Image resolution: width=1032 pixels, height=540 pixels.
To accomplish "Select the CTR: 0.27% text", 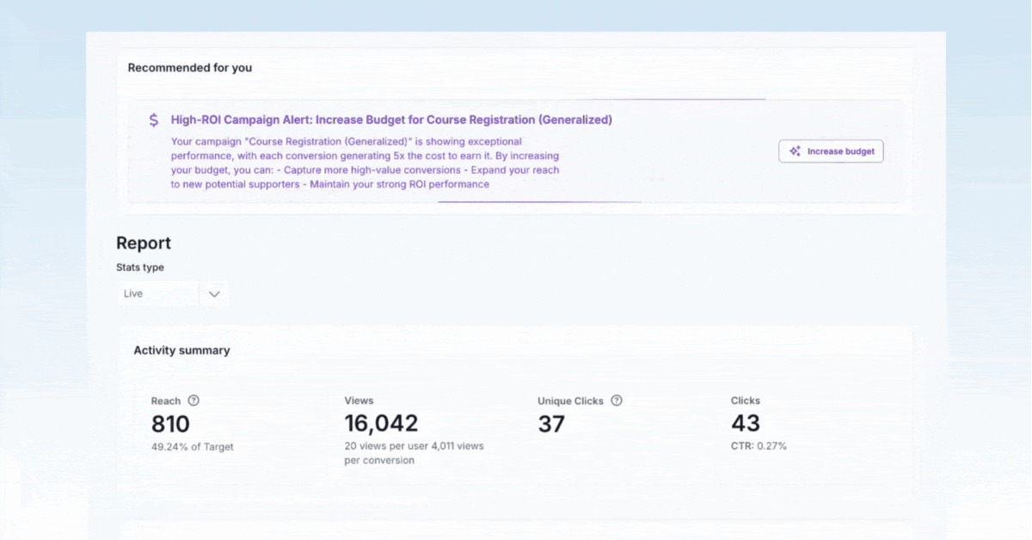I will (759, 446).
